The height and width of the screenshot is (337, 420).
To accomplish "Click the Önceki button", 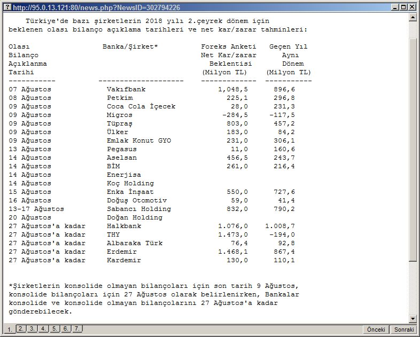I will click(376, 330).
